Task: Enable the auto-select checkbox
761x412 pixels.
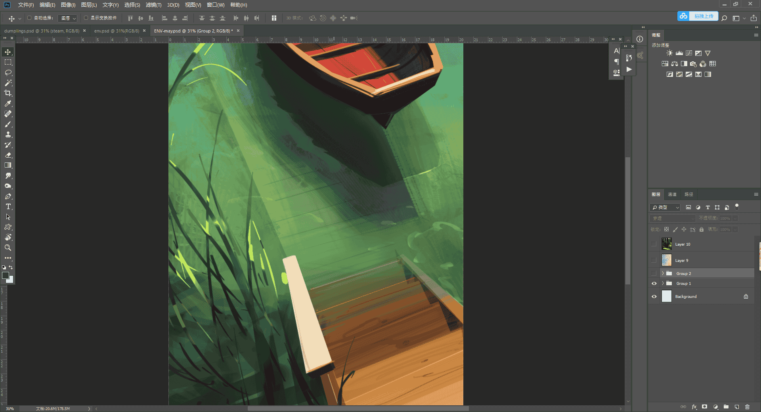Action: pyautogui.click(x=29, y=18)
